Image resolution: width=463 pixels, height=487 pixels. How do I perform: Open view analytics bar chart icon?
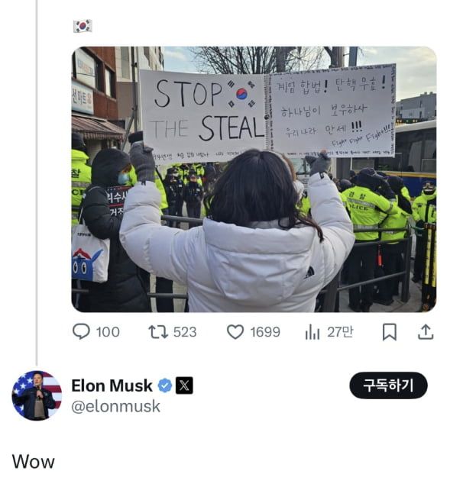click(312, 332)
